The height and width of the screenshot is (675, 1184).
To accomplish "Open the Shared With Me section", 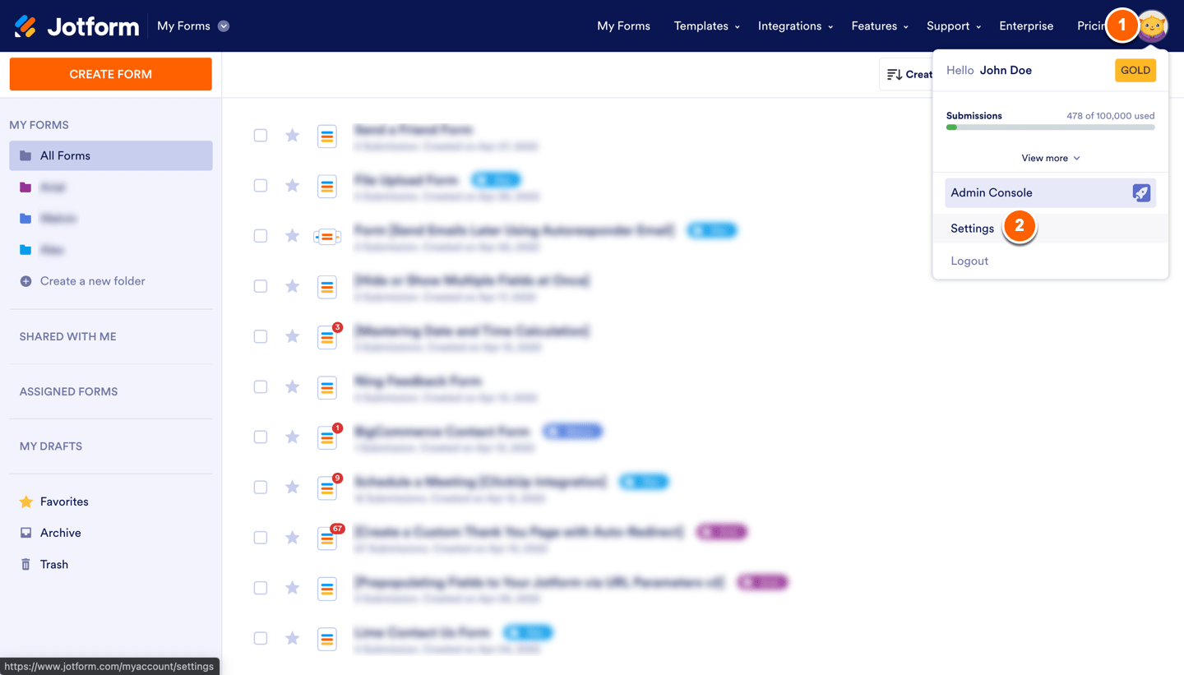I will [x=68, y=336].
